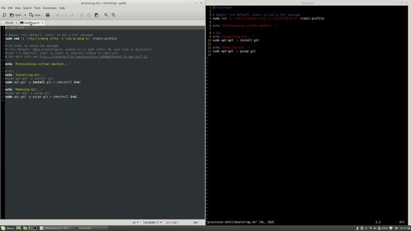The image size is (411, 231).
Task: Click the 'sudo apt-get -y install git > /dev/null' line
Action: [43, 82]
